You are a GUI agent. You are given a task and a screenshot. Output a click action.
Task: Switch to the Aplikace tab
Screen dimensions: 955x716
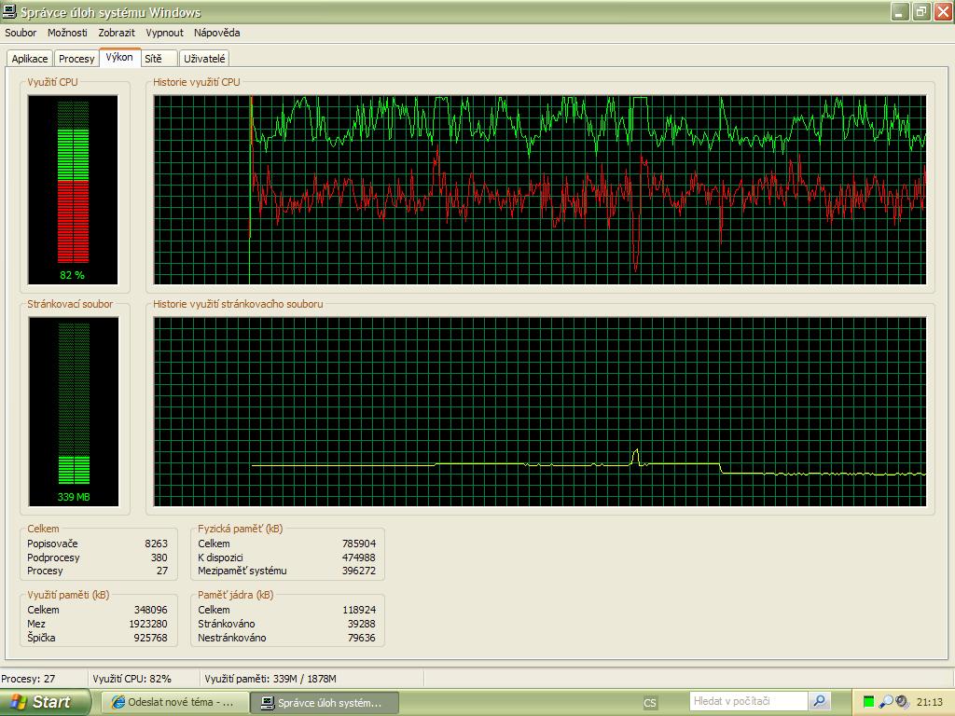tap(29, 59)
